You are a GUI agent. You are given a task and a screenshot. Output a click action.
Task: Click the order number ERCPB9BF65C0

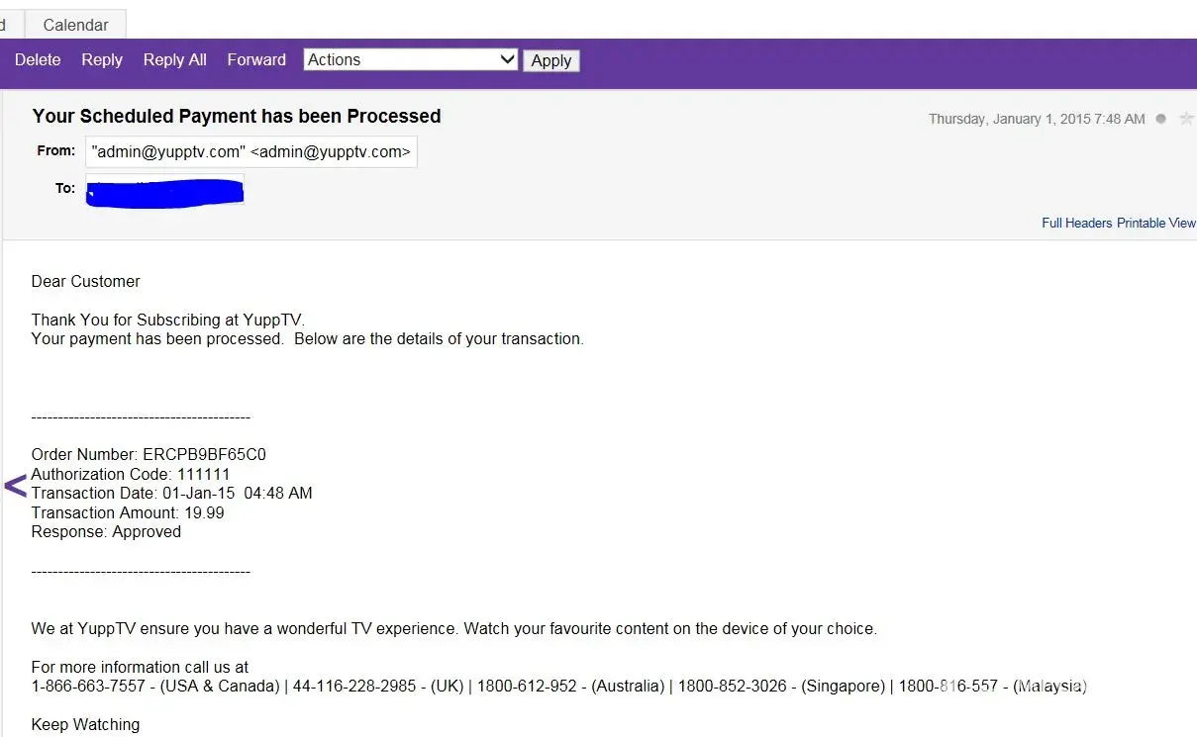204,455
